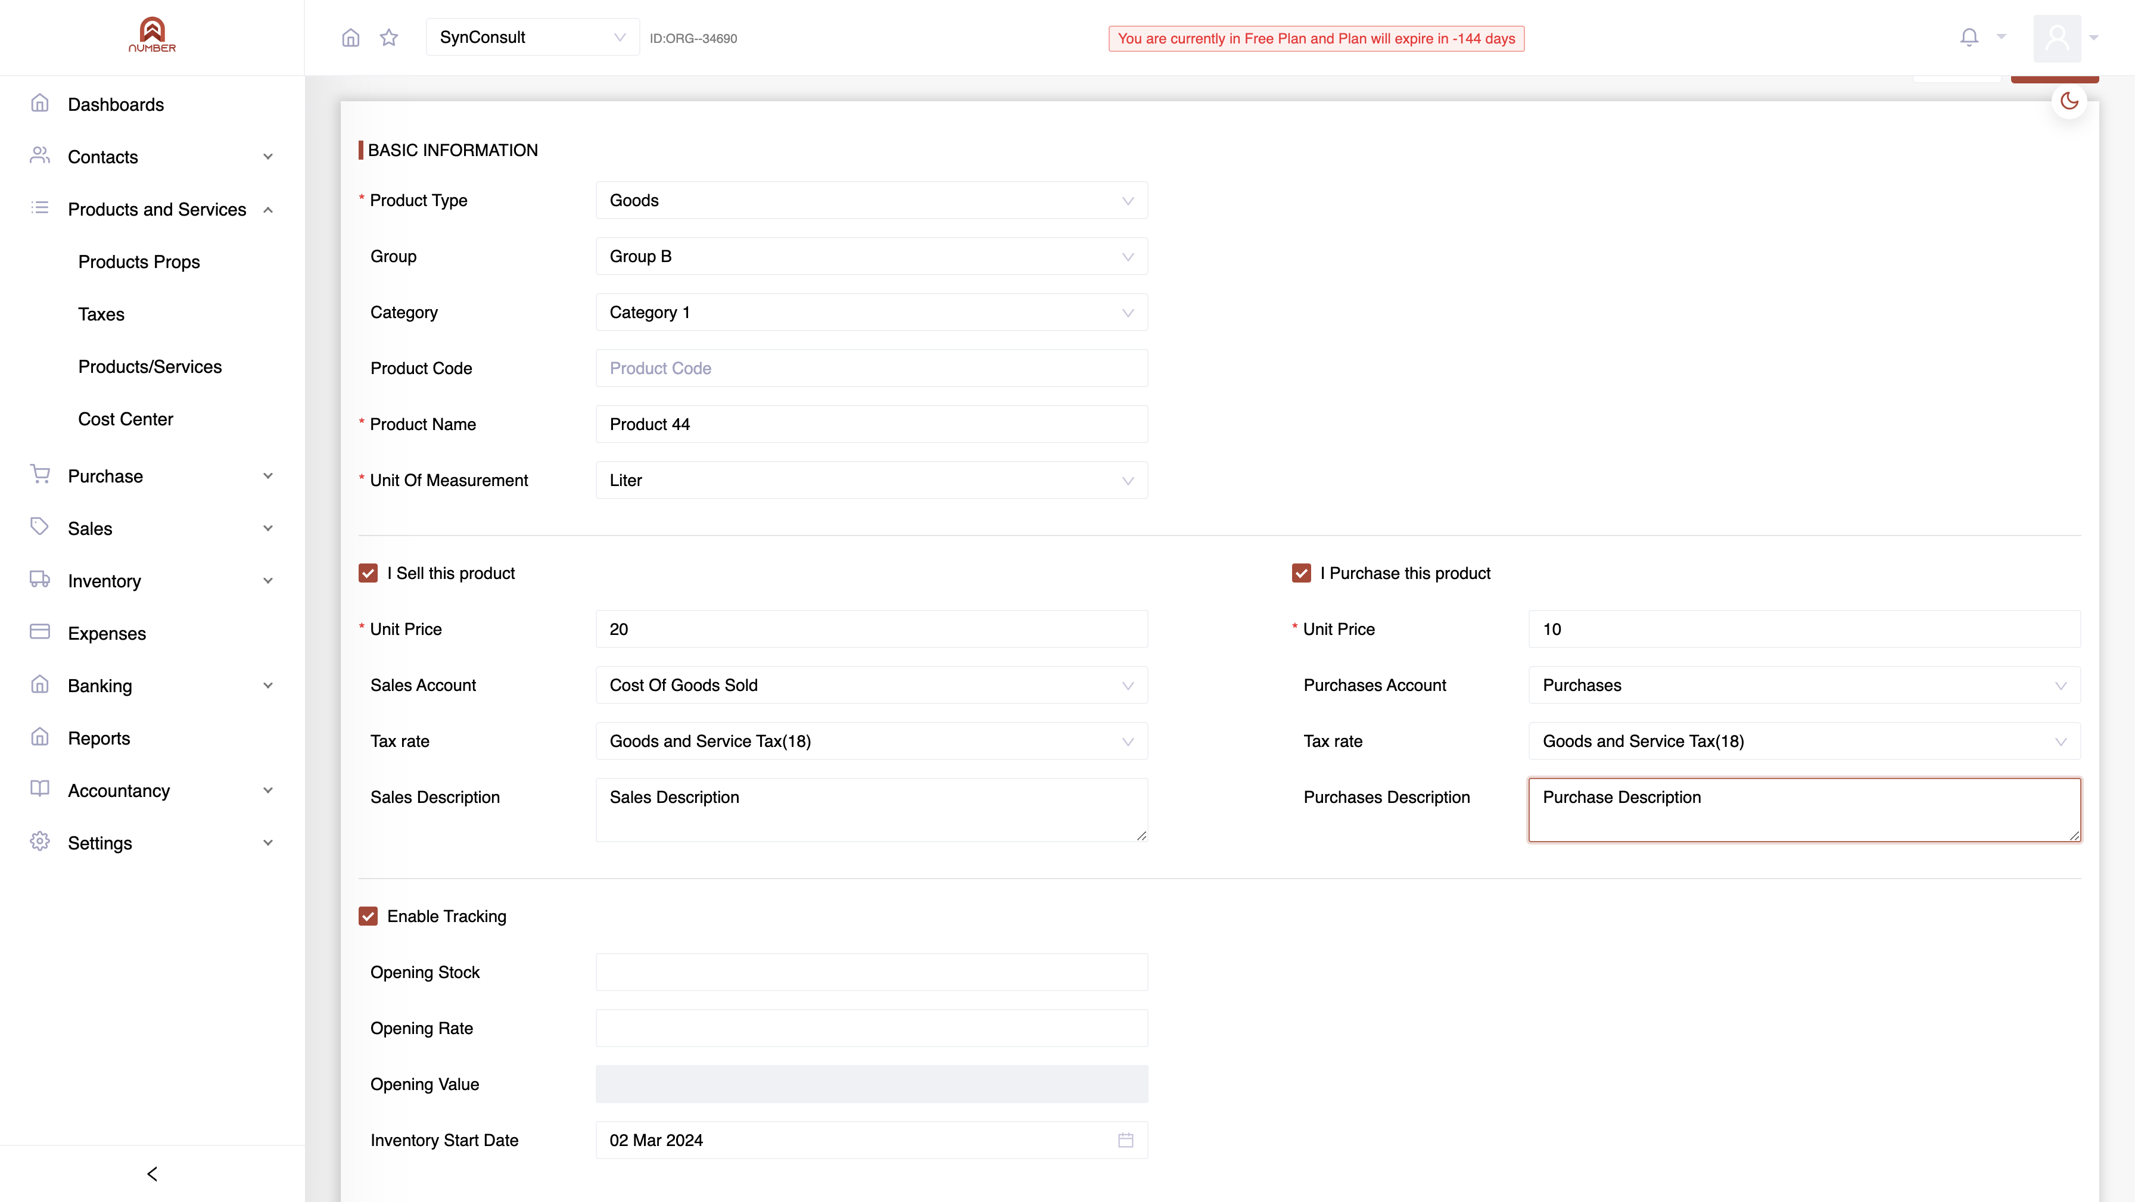This screenshot has height=1202, width=2135.
Task: Open Products/Services submenu item
Action: 150,366
